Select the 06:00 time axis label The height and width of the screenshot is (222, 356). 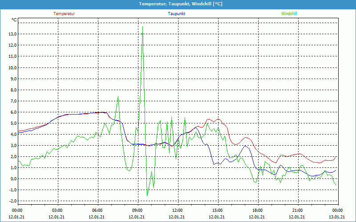[97, 210]
